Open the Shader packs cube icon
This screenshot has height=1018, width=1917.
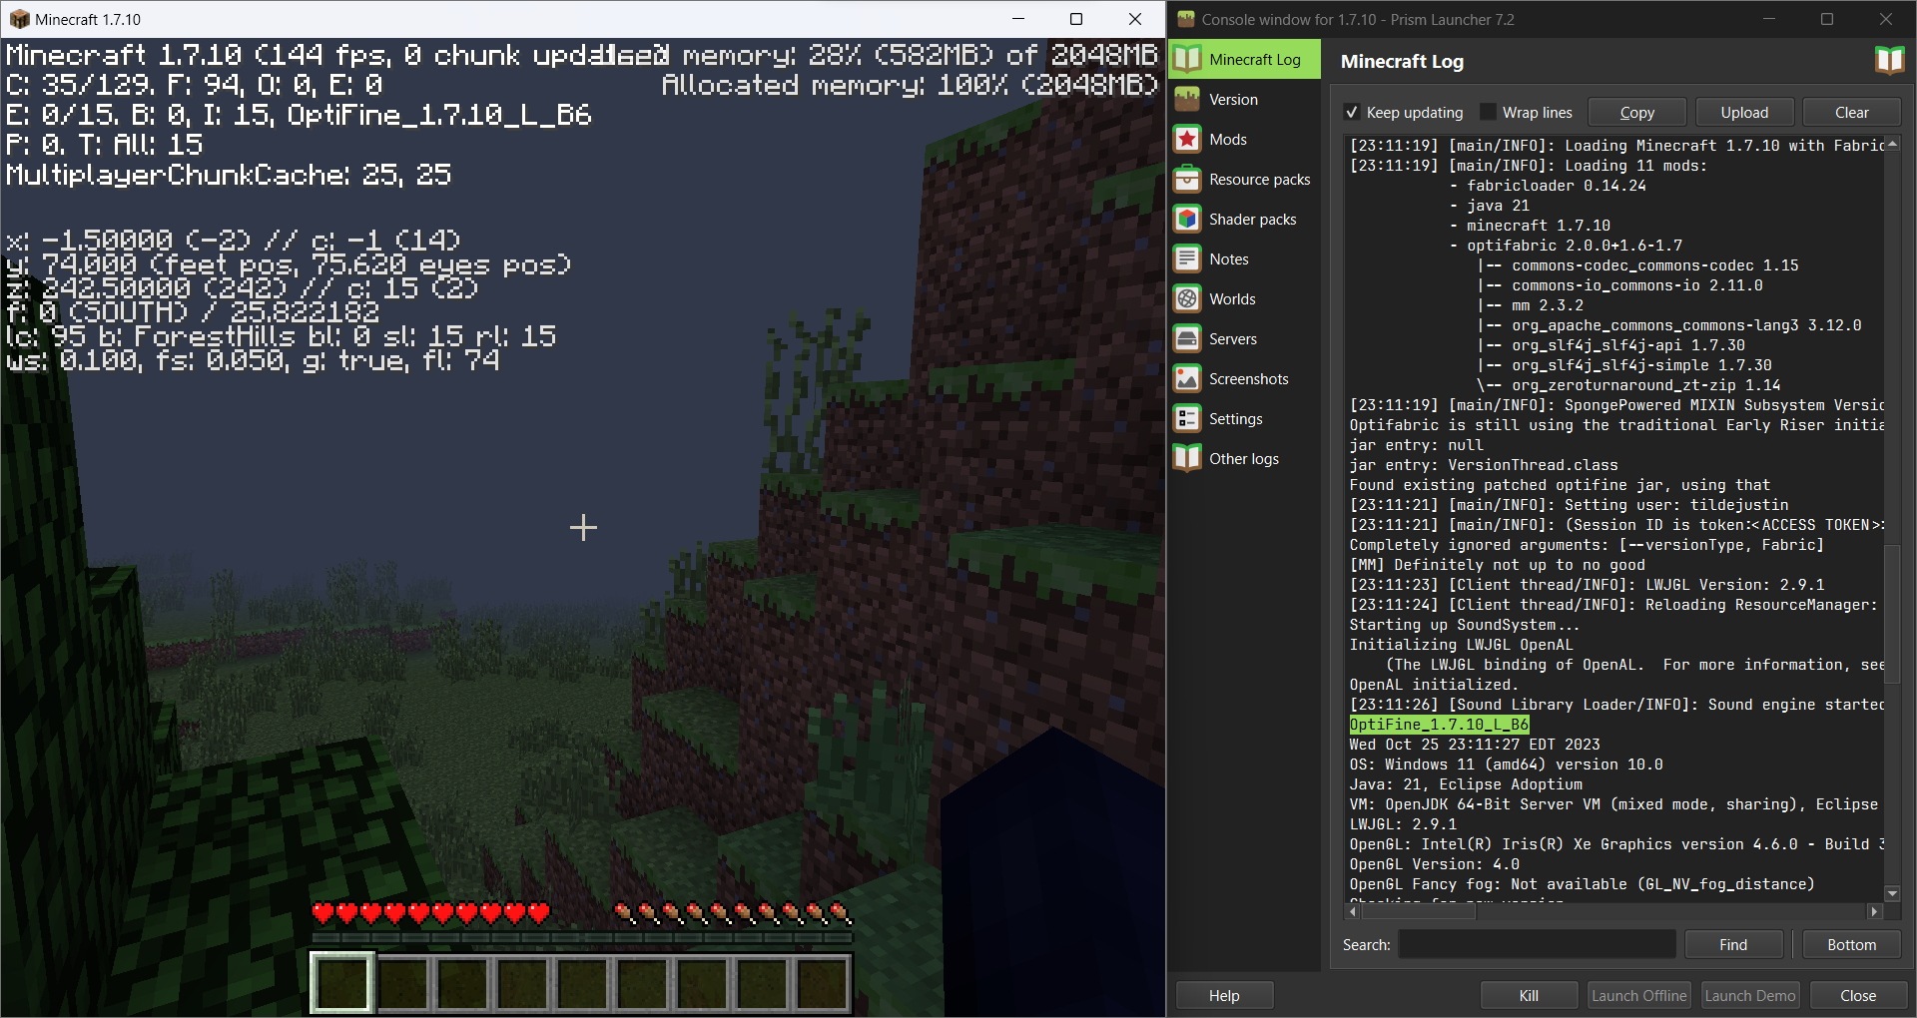[1187, 220]
